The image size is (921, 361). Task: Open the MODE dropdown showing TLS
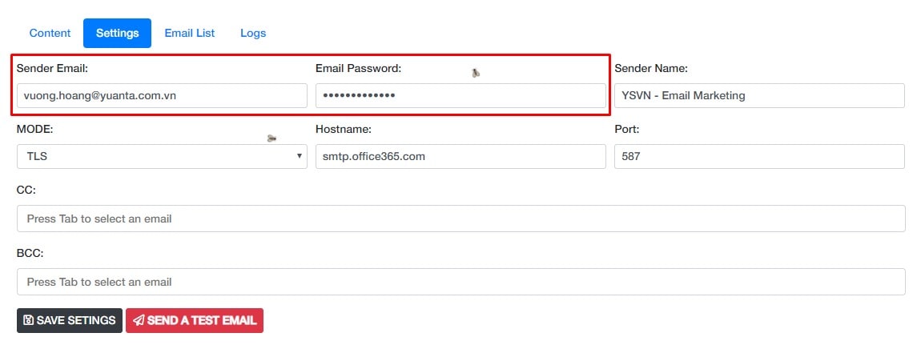pyautogui.click(x=162, y=157)
